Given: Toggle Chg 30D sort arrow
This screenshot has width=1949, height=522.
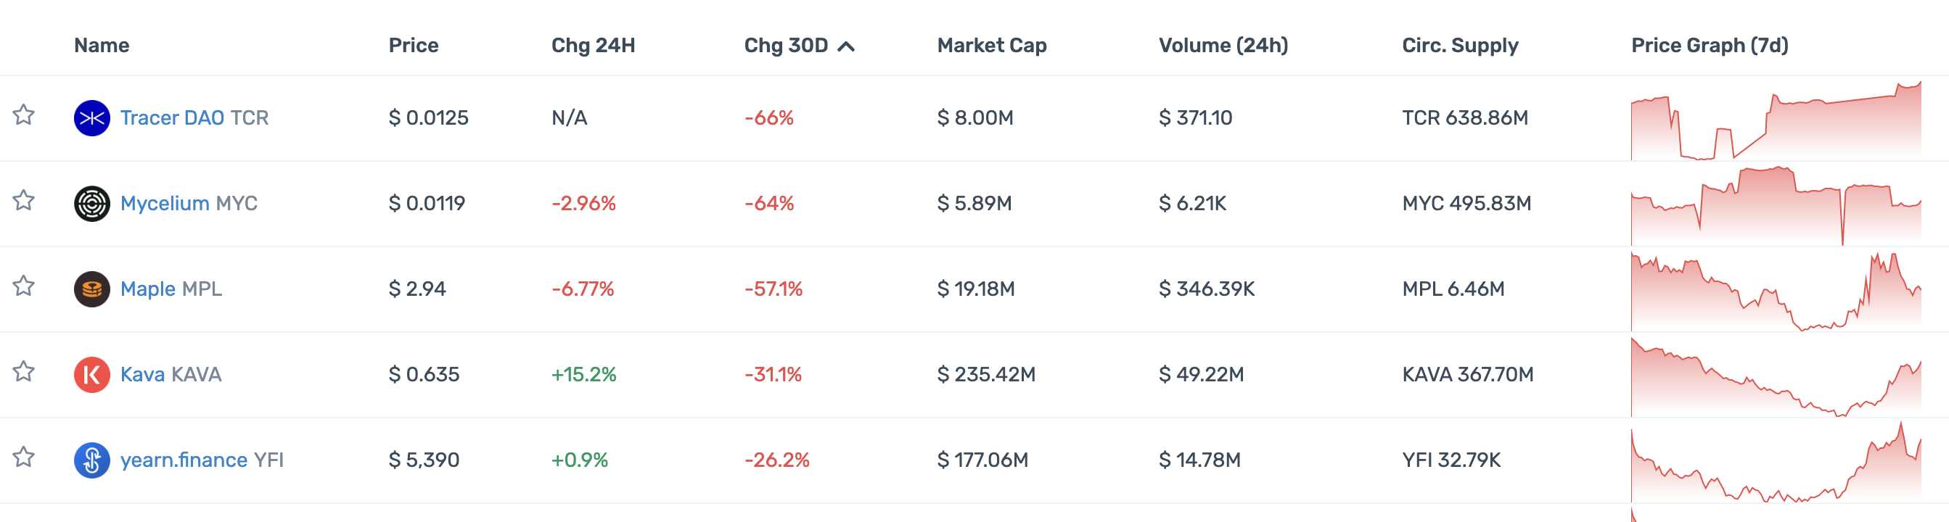Looking at the screenshot, I should tap(846, 47).
